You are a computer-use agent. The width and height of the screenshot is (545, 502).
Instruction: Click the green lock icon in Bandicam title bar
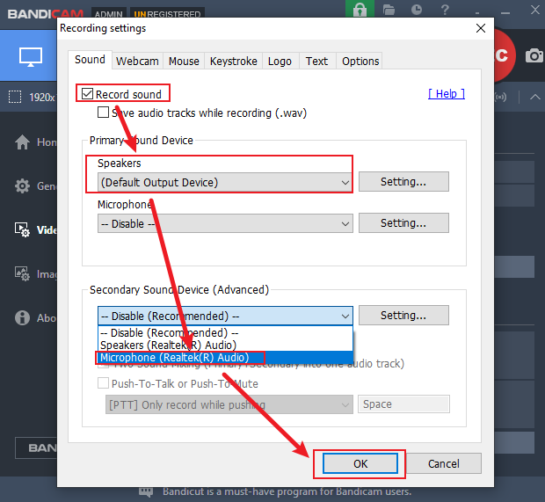(x=360, y=9)
